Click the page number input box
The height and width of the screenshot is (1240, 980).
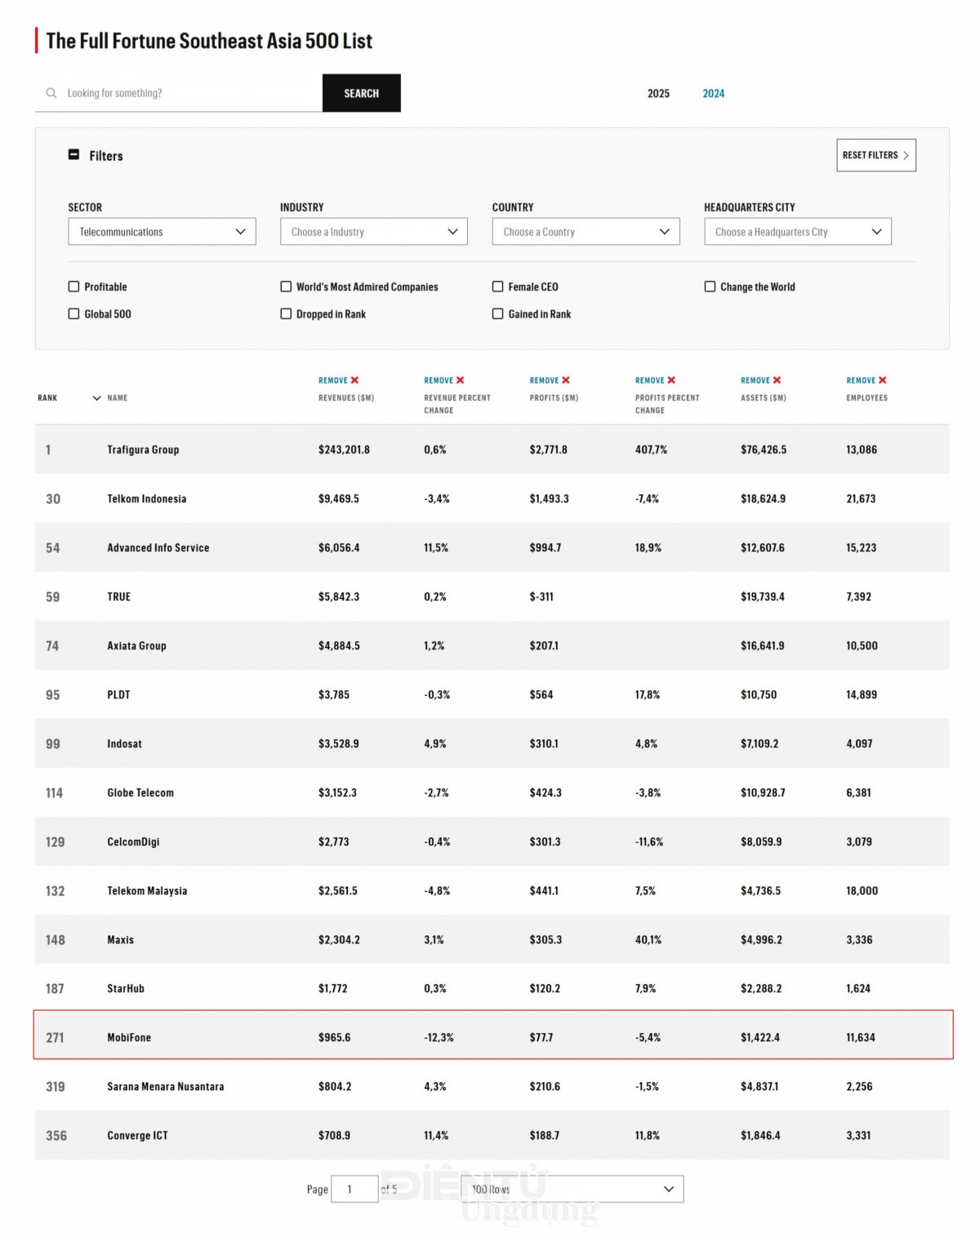(x=354, y=1189)
